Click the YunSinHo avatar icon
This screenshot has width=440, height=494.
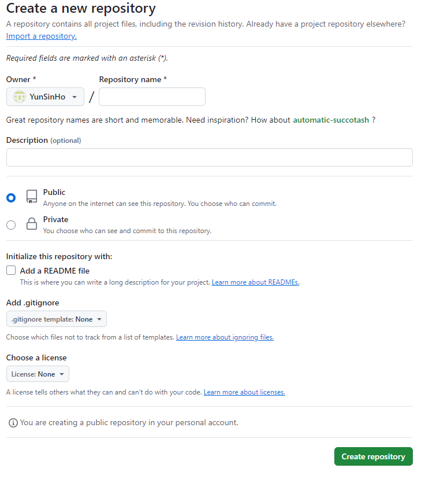(x=20, y=97)
